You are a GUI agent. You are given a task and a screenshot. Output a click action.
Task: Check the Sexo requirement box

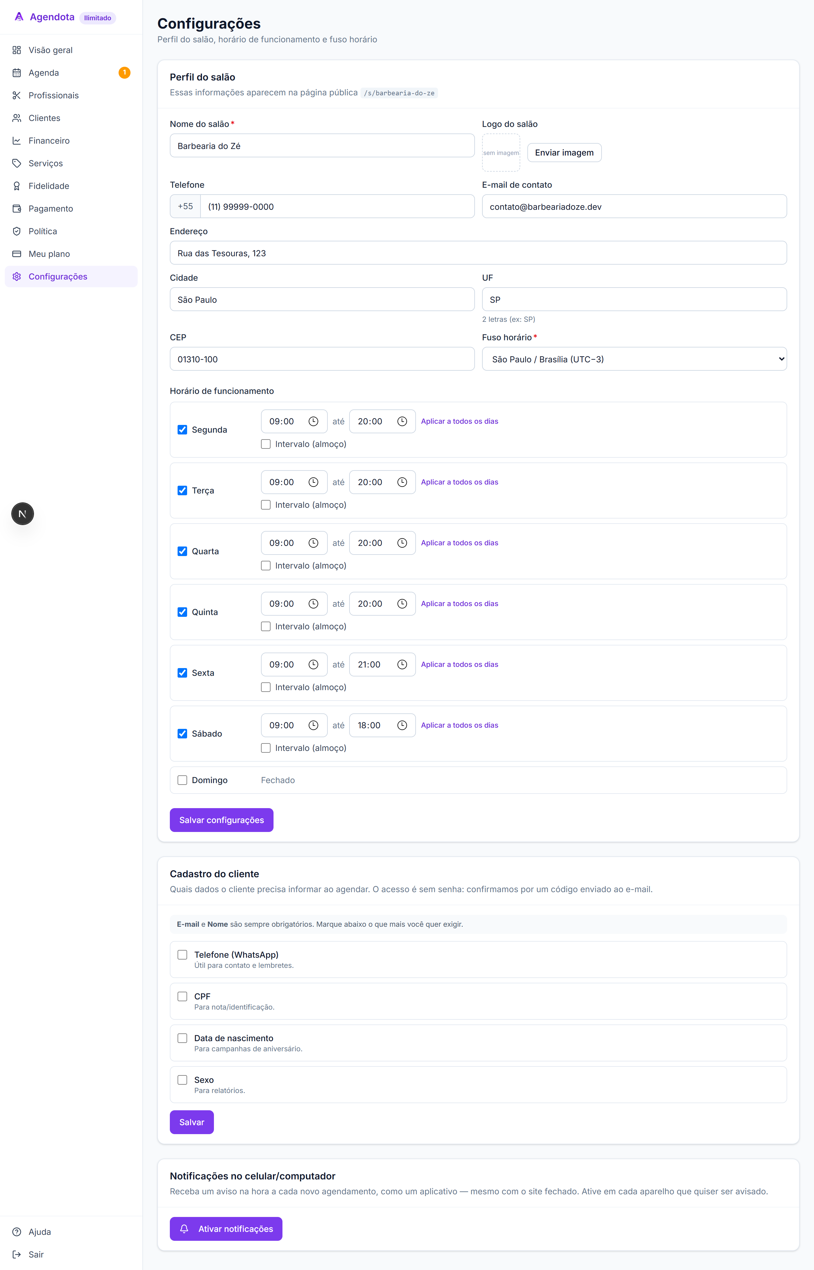click(x=182, y=1080)
